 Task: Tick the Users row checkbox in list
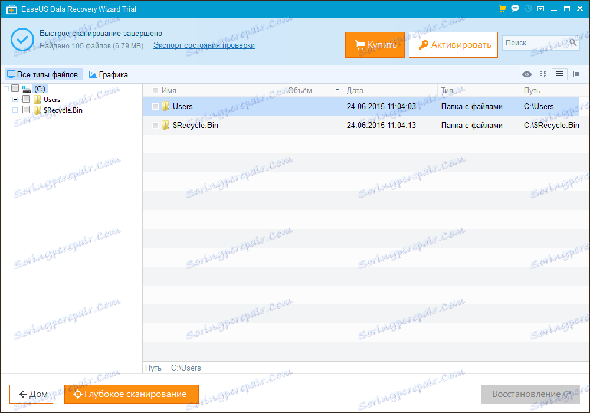[x=155, y=106]
